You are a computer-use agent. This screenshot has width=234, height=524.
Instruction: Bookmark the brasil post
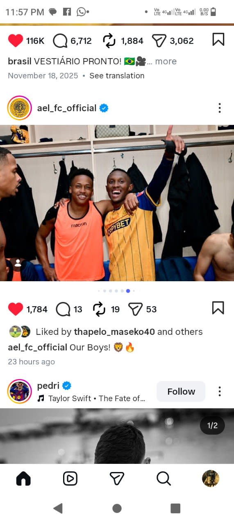[218, 39]
